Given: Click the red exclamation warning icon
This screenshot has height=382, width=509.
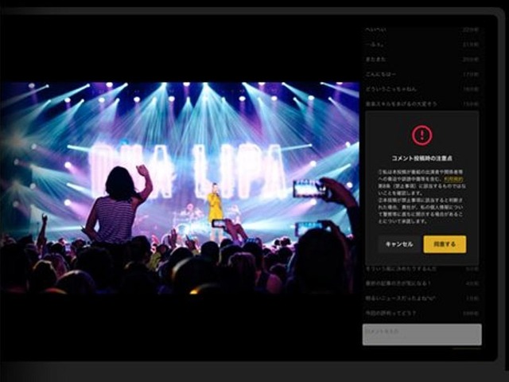Looking at the screenshot, I should point(422,134).
